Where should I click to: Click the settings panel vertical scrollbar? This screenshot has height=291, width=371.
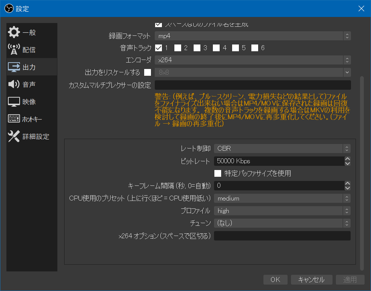coord(362,173)
